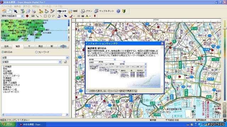227x127 pixels.
Task: Open the font color dropdown arrow
Action: point(90,16)
